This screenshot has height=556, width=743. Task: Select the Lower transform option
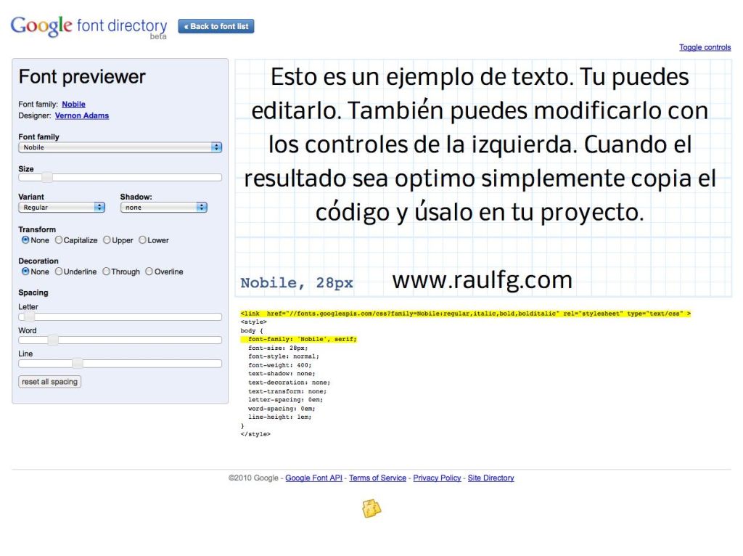click(x=142, y=240)
